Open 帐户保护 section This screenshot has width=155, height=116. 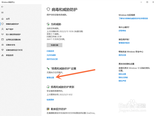point(10,29)
